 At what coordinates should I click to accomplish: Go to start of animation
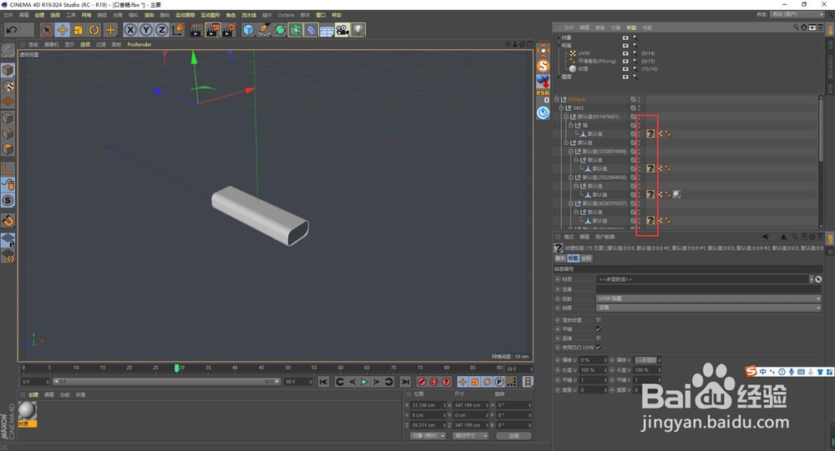click(x=323, y=382)
